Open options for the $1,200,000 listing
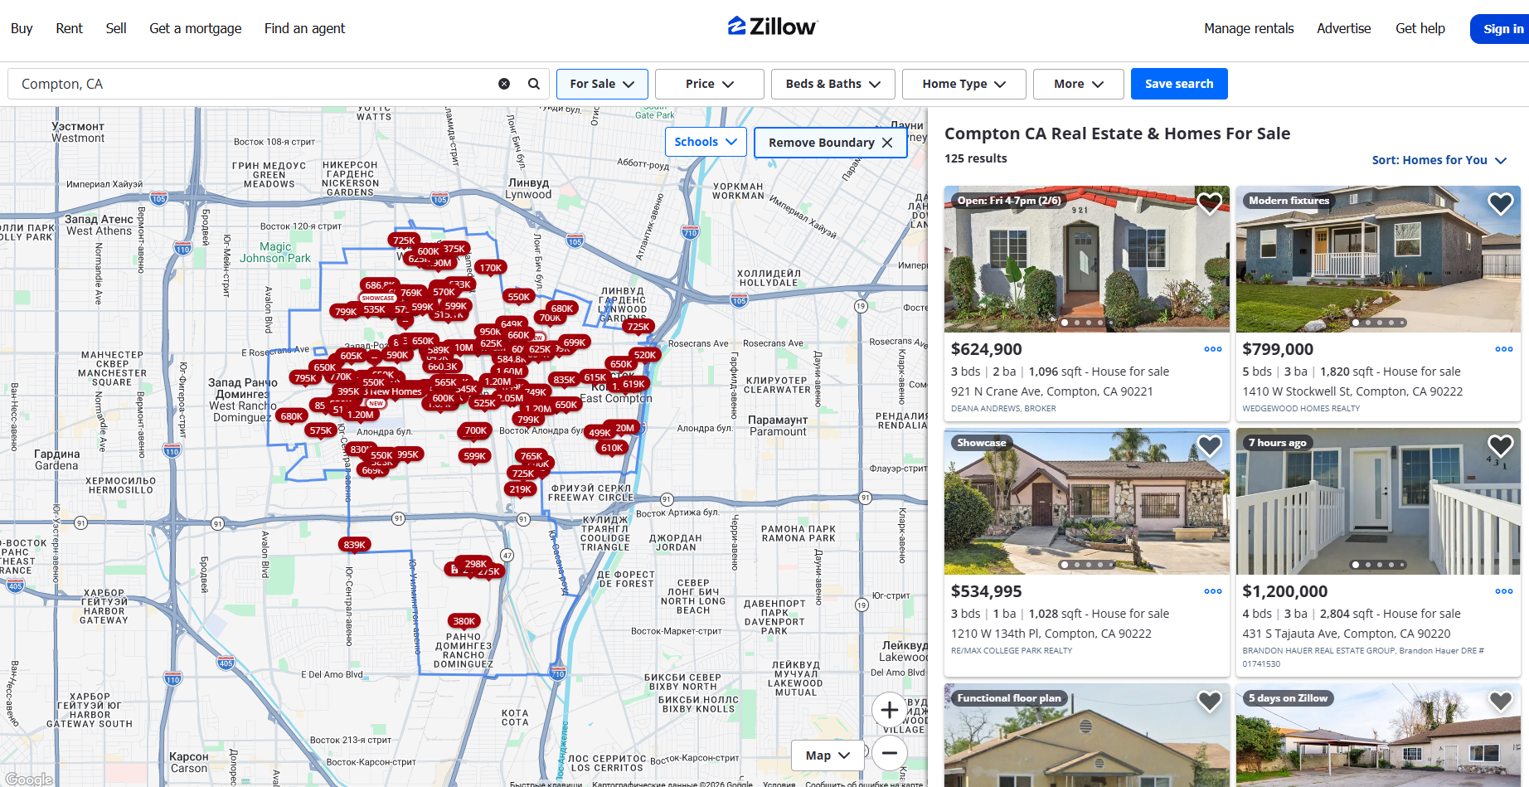Screen dimensions: 1529x787 coord(1504,591)
